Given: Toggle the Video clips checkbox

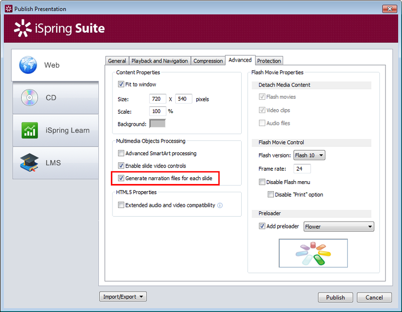Looking at the screenshot, I should 262,110.
